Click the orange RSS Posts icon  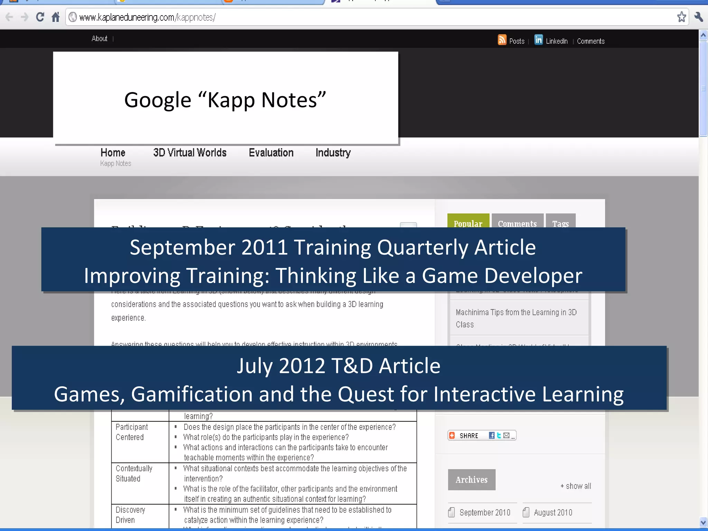pos(502,40)
